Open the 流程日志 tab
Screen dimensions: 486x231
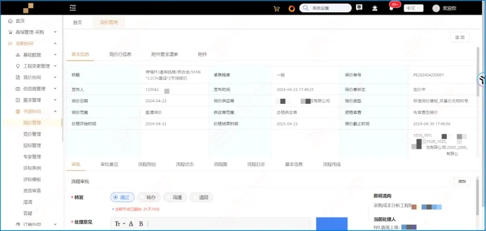point(256,164)
